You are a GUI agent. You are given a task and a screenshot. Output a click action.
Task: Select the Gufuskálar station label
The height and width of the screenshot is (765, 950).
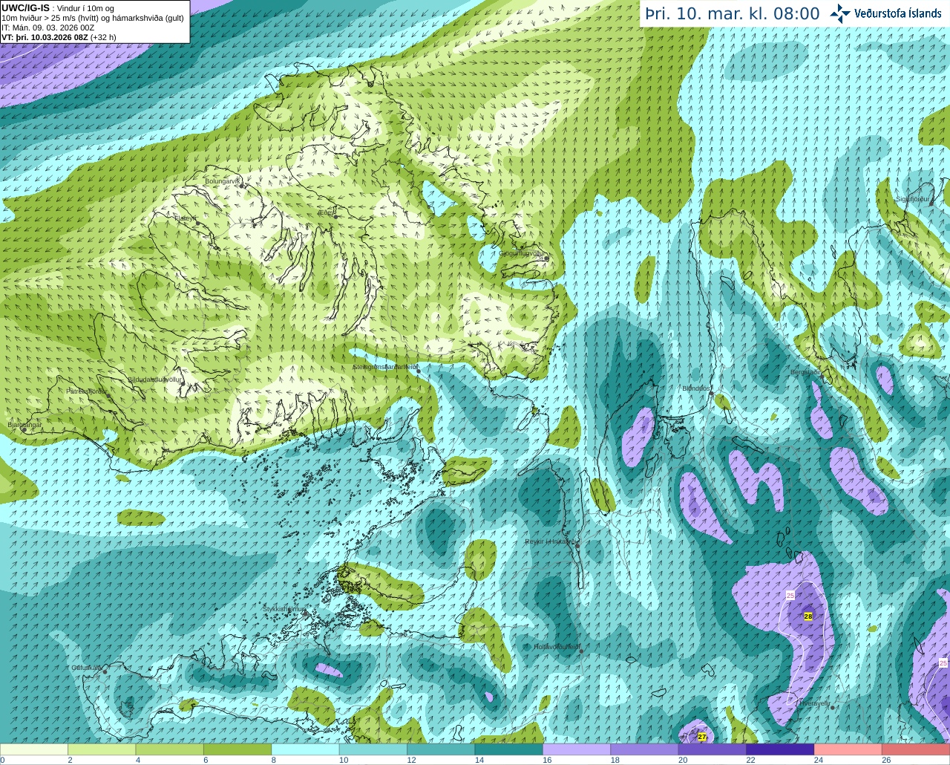click(x=87, y=668)
